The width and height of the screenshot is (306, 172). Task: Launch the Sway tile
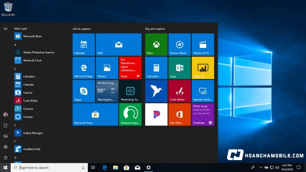[x=179, y=68]
